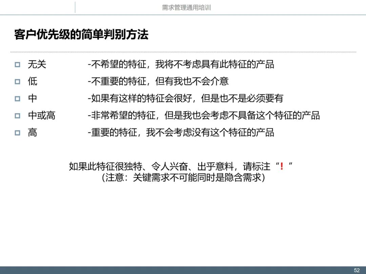This screenshot has height=274, width=366.
Task: Click the red exclamation mark symbol
Action: coord(282,166)
